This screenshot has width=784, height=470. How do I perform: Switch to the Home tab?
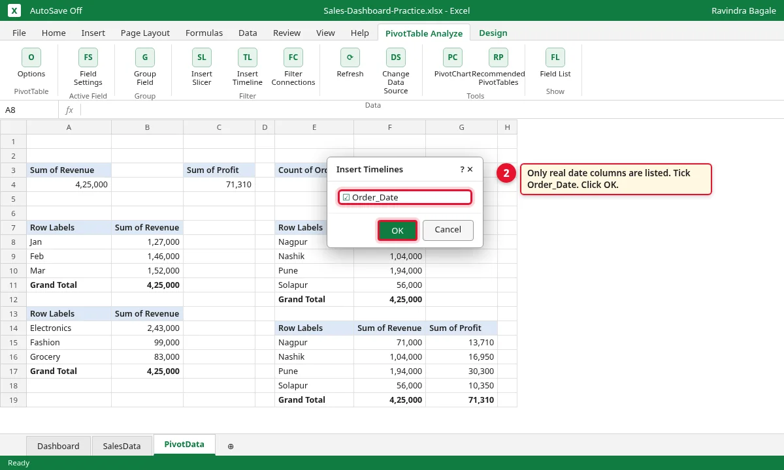54,33
